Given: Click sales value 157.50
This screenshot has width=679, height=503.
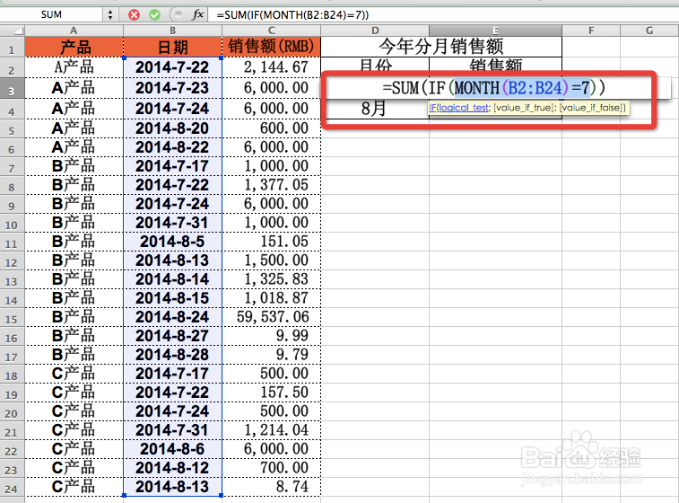Looking at the screenshot, I should (272, 393).
